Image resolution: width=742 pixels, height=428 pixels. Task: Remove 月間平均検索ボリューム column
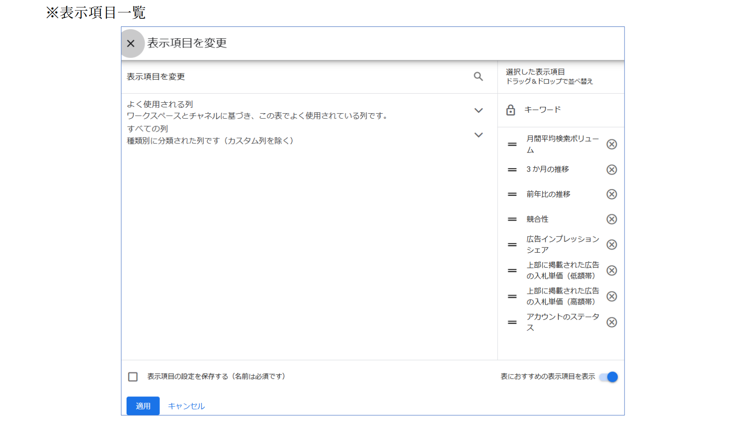point(611,144)
